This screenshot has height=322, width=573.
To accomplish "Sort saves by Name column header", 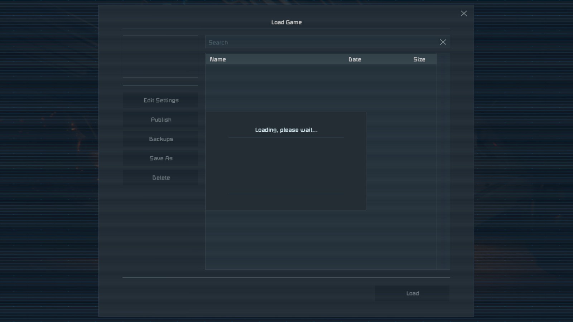I will pos(218,59).
